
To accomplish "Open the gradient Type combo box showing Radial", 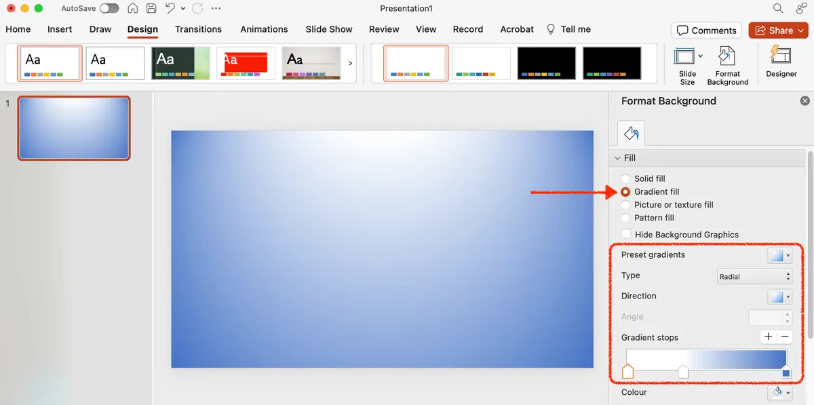I will tap(754, 276).
